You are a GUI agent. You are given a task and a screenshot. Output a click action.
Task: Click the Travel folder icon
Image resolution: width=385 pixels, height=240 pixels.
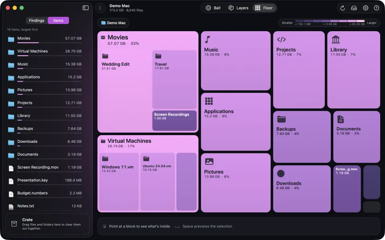coord(158,56)
